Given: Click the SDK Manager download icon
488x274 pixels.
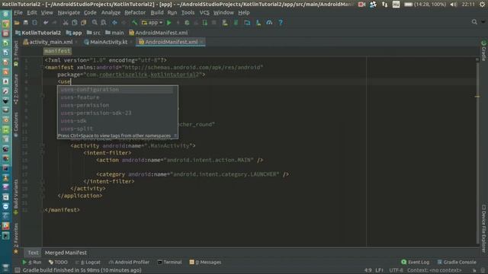Looking at the screenshot, I should (x=258, y=23).
